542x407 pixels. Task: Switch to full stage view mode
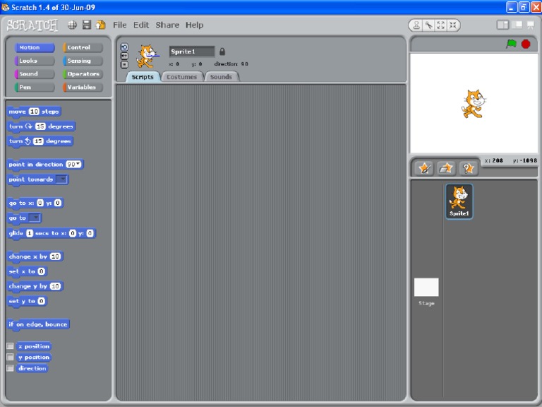[517, 25]
